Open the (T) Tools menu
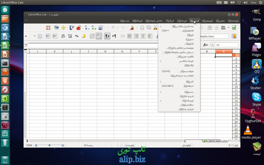Screen dimensions: 264x165 [170, 21]
